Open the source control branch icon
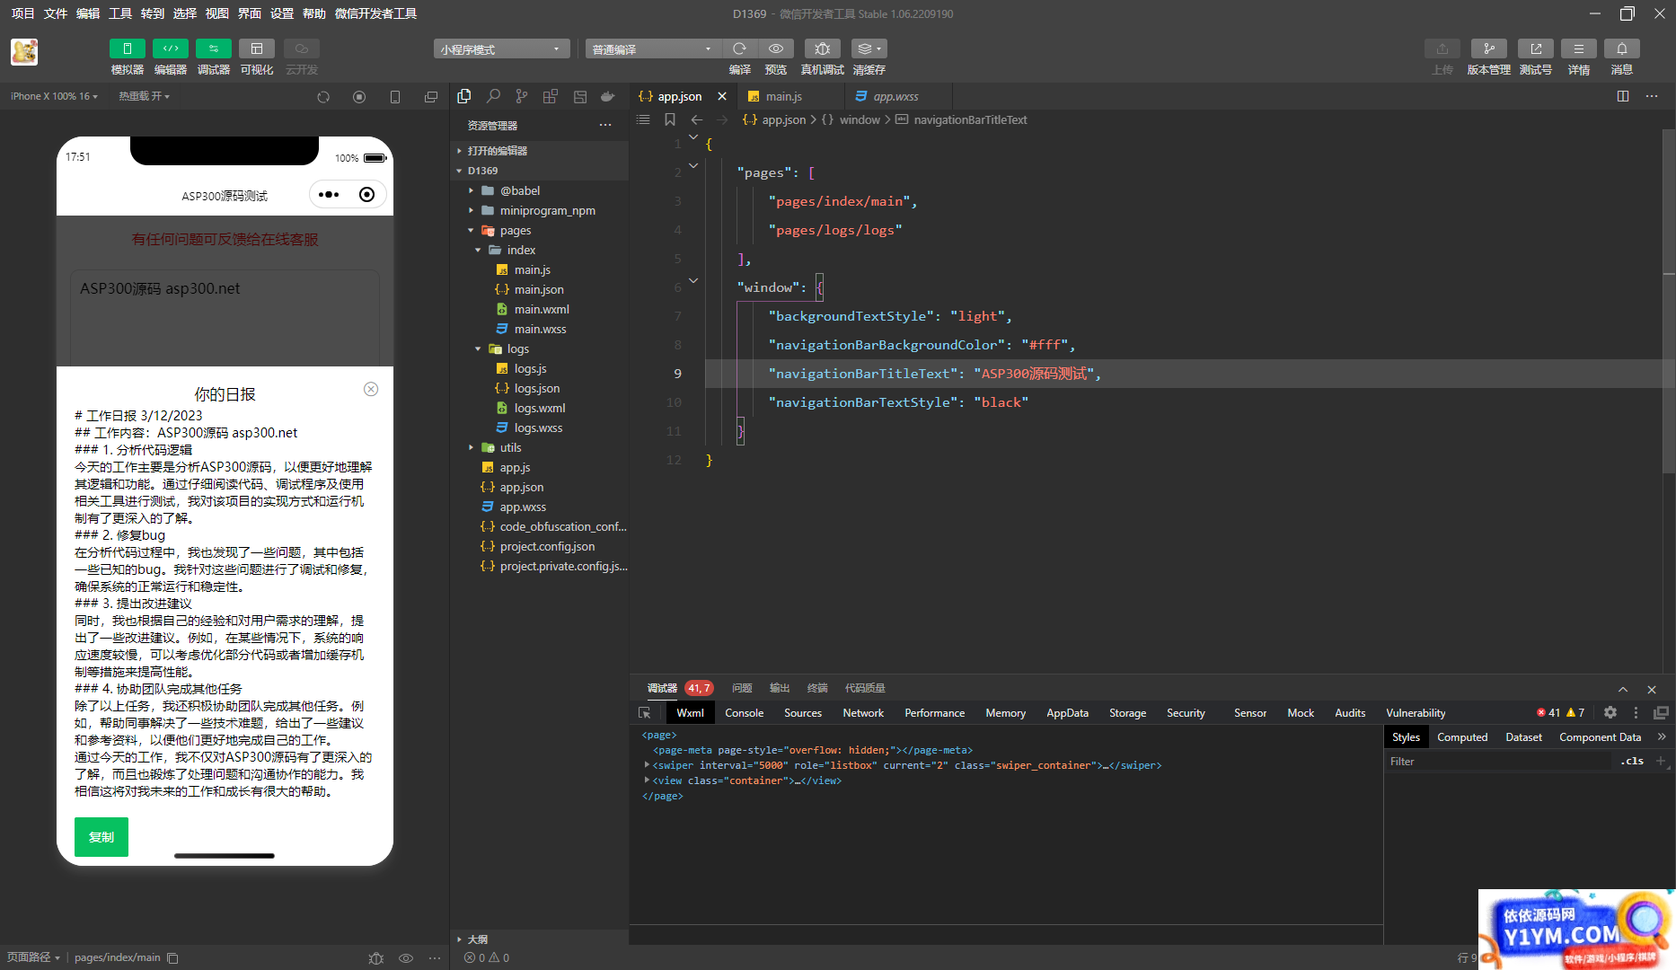 tap(522, 96)
